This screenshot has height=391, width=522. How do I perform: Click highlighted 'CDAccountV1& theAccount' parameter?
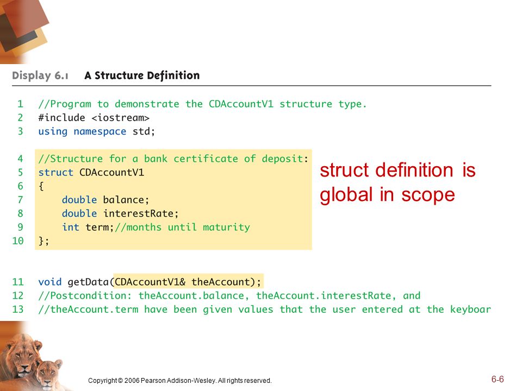pos(183,282)
